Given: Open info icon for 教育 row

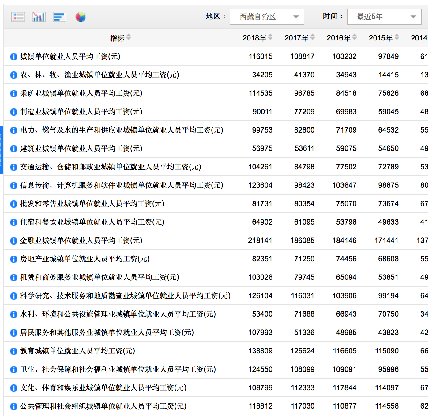Looking at the screenshot, I should 13,351.
